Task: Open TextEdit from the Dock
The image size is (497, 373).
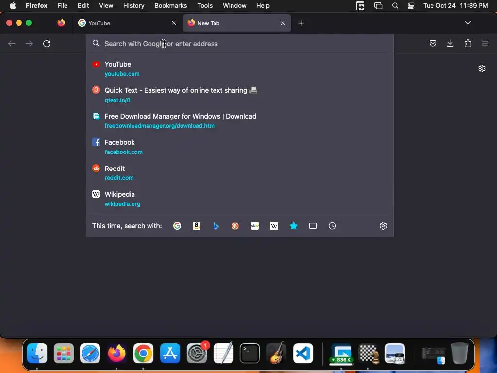Action: click(223, 353)
